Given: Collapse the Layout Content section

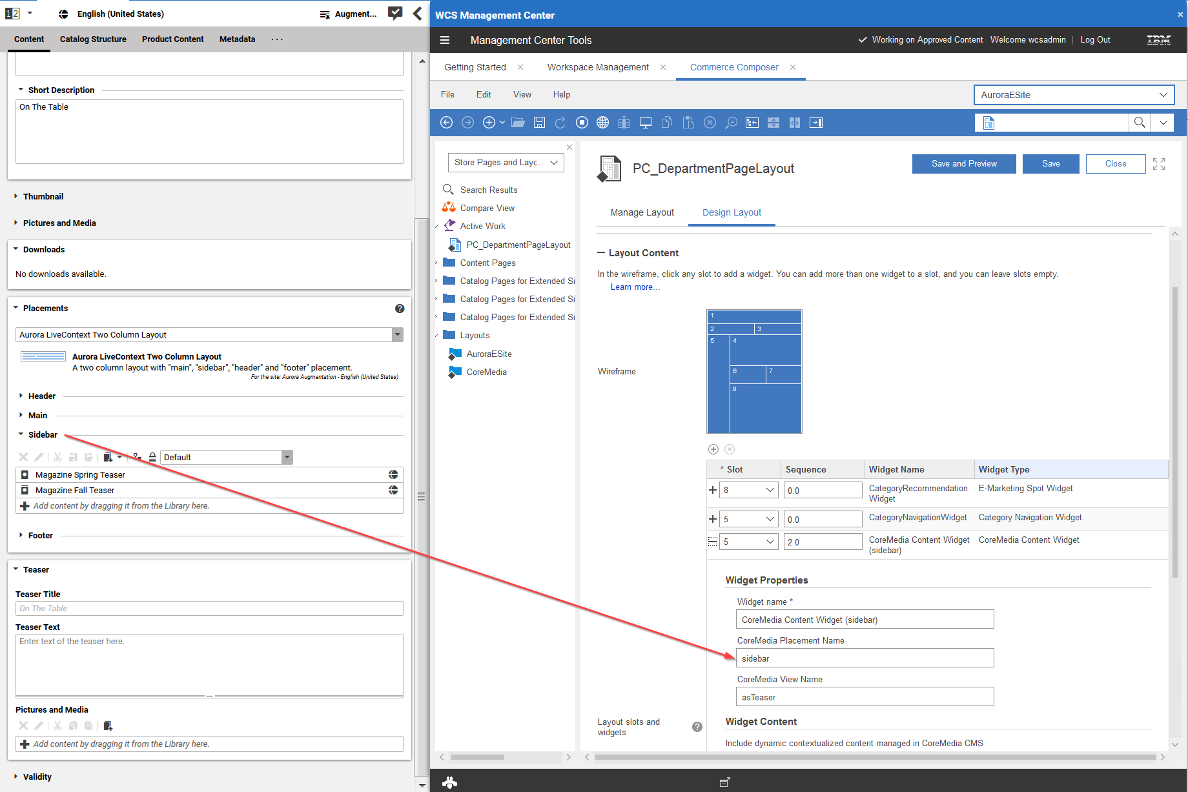Looking at the screenshot, I should pyautogui.click(x=601, y=253).
